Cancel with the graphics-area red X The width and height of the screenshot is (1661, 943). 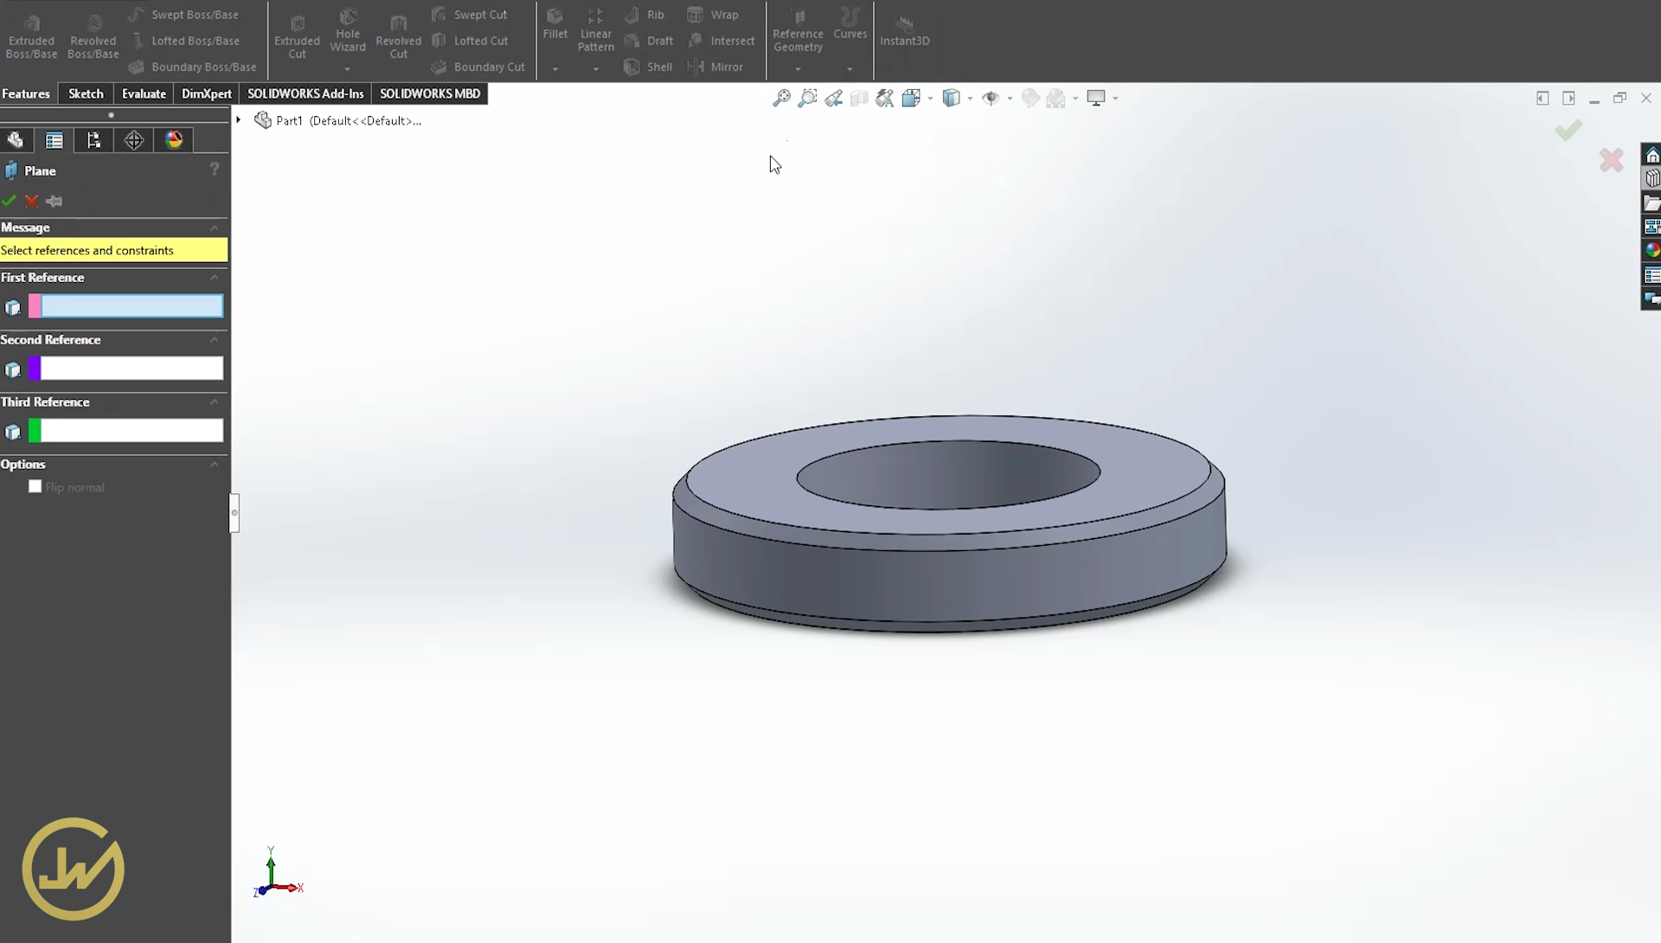1611,160
